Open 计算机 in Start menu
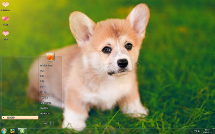The width and height of the screenshot is (215, 134). coord(43,92)
